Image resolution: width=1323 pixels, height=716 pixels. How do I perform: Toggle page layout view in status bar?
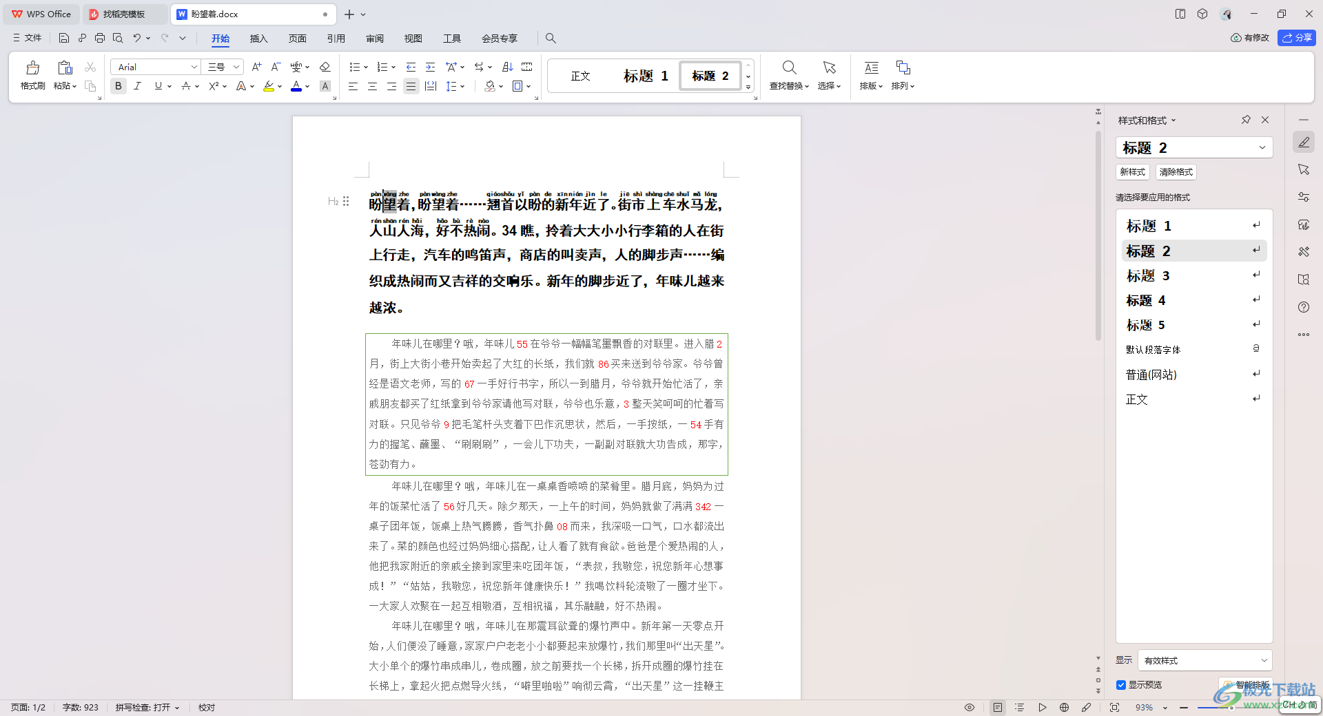click(x=997, y=707)
